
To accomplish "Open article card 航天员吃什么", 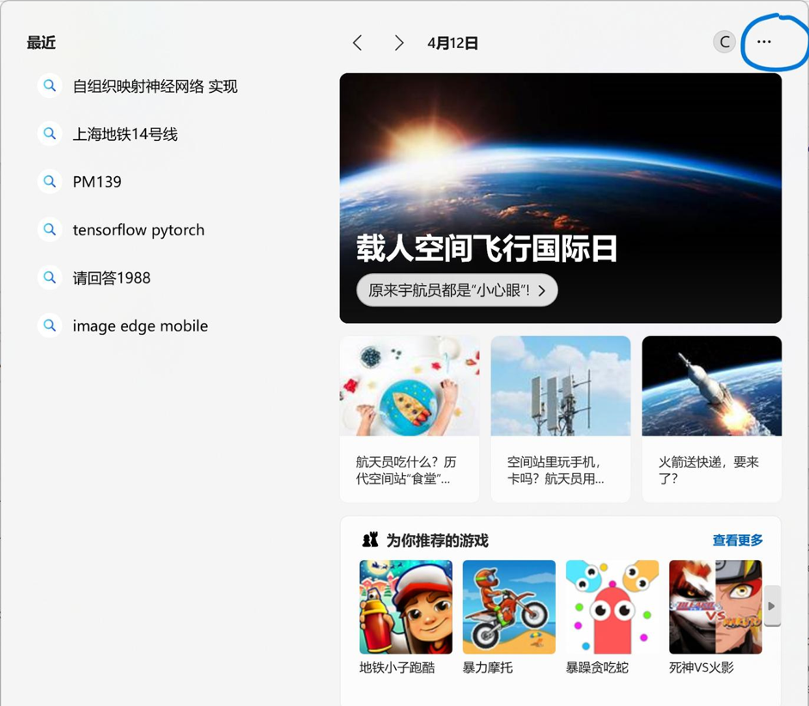I will (x=410, y=419).
